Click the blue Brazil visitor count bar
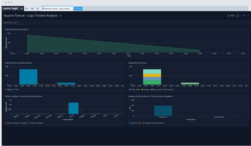 (73, 108)
